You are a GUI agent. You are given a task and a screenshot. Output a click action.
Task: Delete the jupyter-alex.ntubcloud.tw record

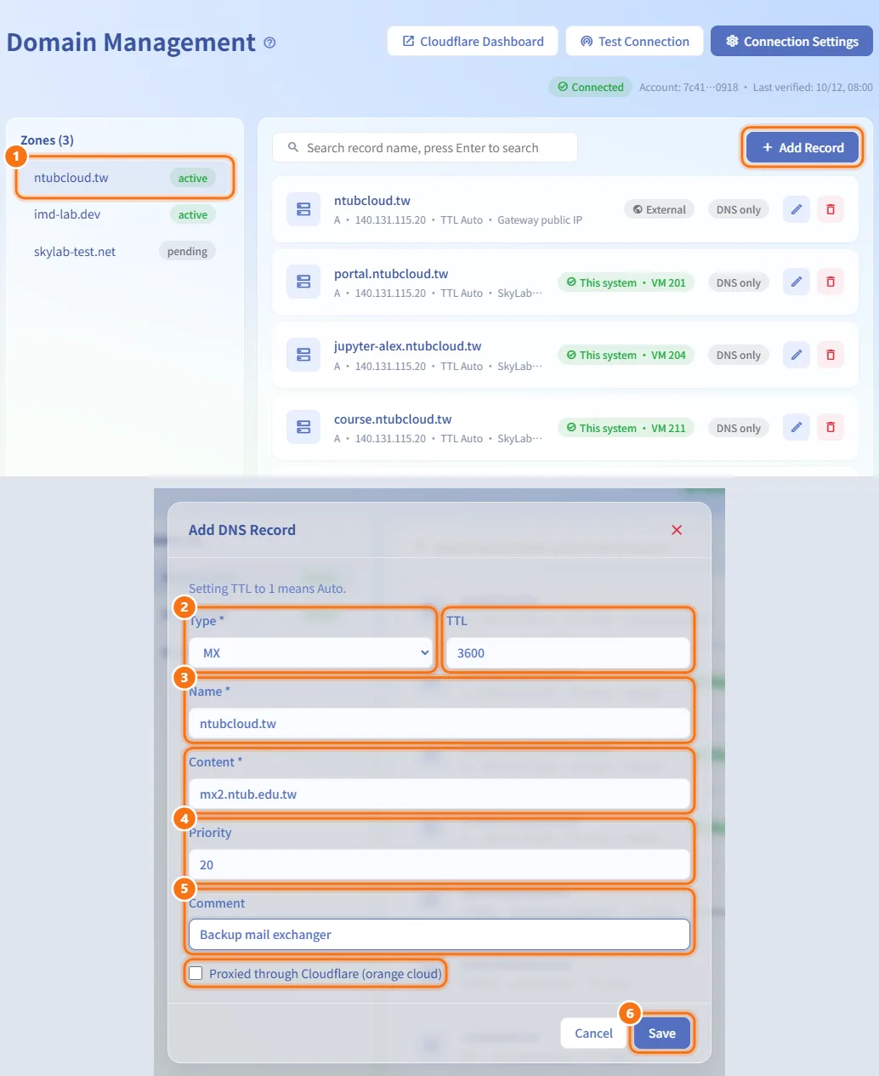pyautogui.click(x=831, y=355)
